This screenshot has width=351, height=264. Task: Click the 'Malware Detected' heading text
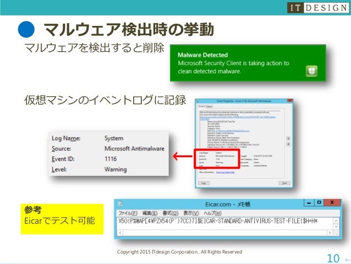click(x=202, y=55)
